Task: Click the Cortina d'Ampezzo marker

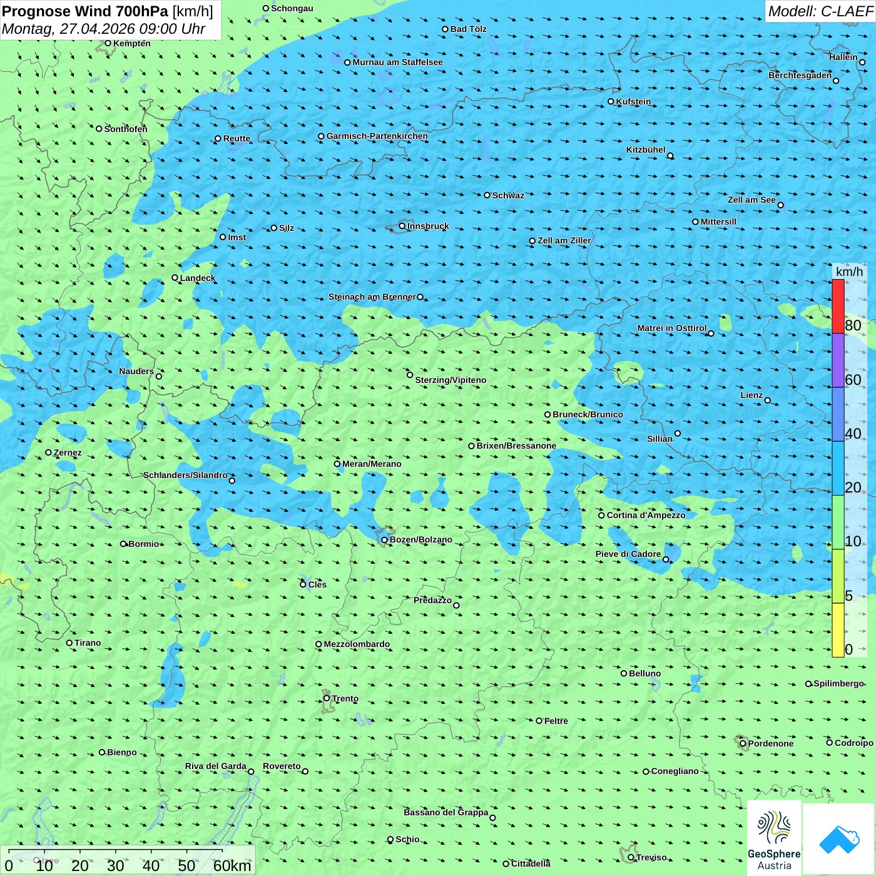Action: tap(602, 515)
